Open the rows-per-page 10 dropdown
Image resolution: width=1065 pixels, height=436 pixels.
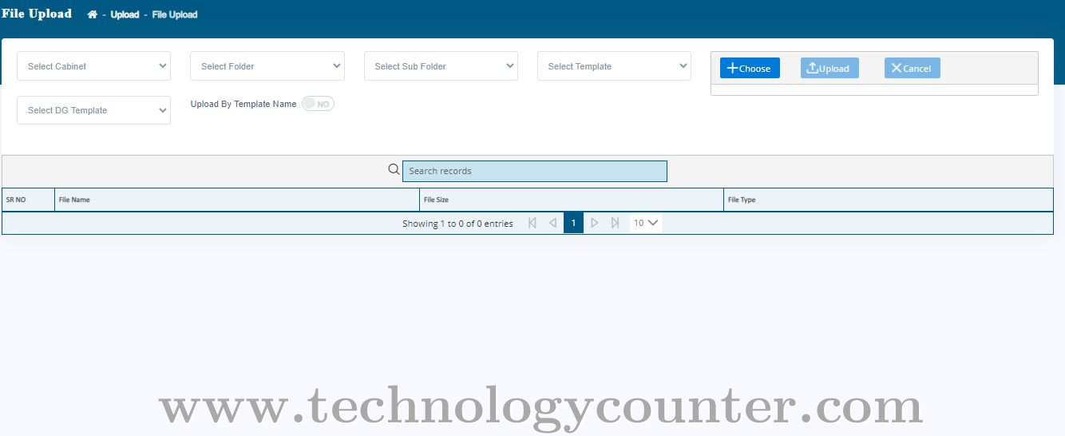pyautogui.click(x=646, y=223)
